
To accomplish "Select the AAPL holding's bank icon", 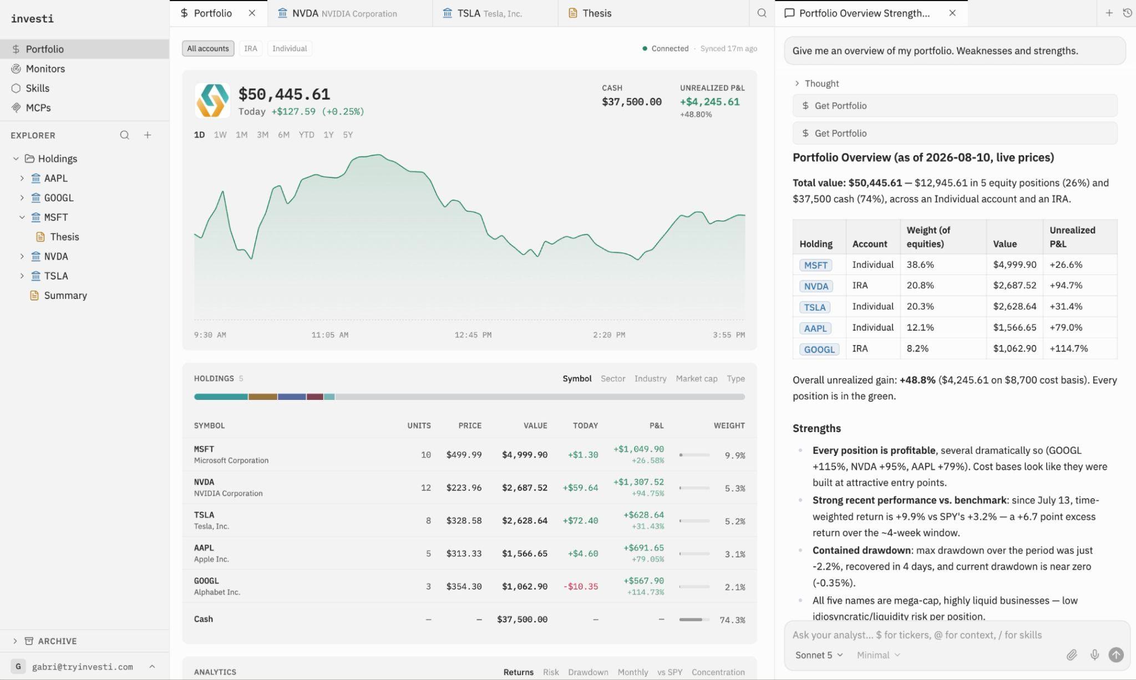I will tap(36, 178).
